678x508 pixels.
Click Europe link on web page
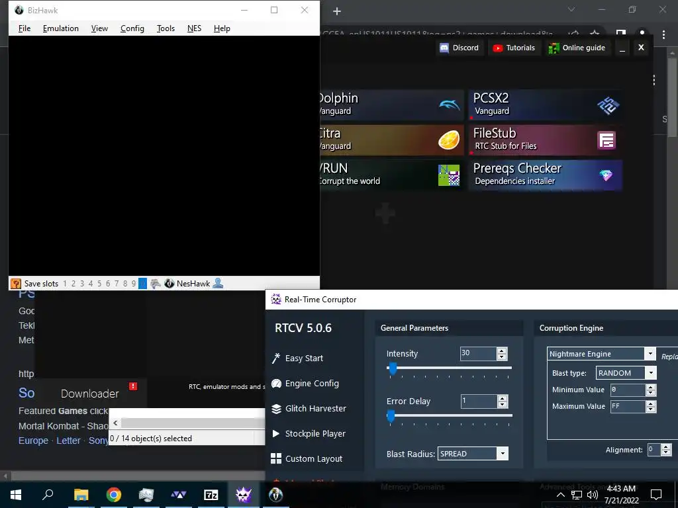[x=33, y=441]
